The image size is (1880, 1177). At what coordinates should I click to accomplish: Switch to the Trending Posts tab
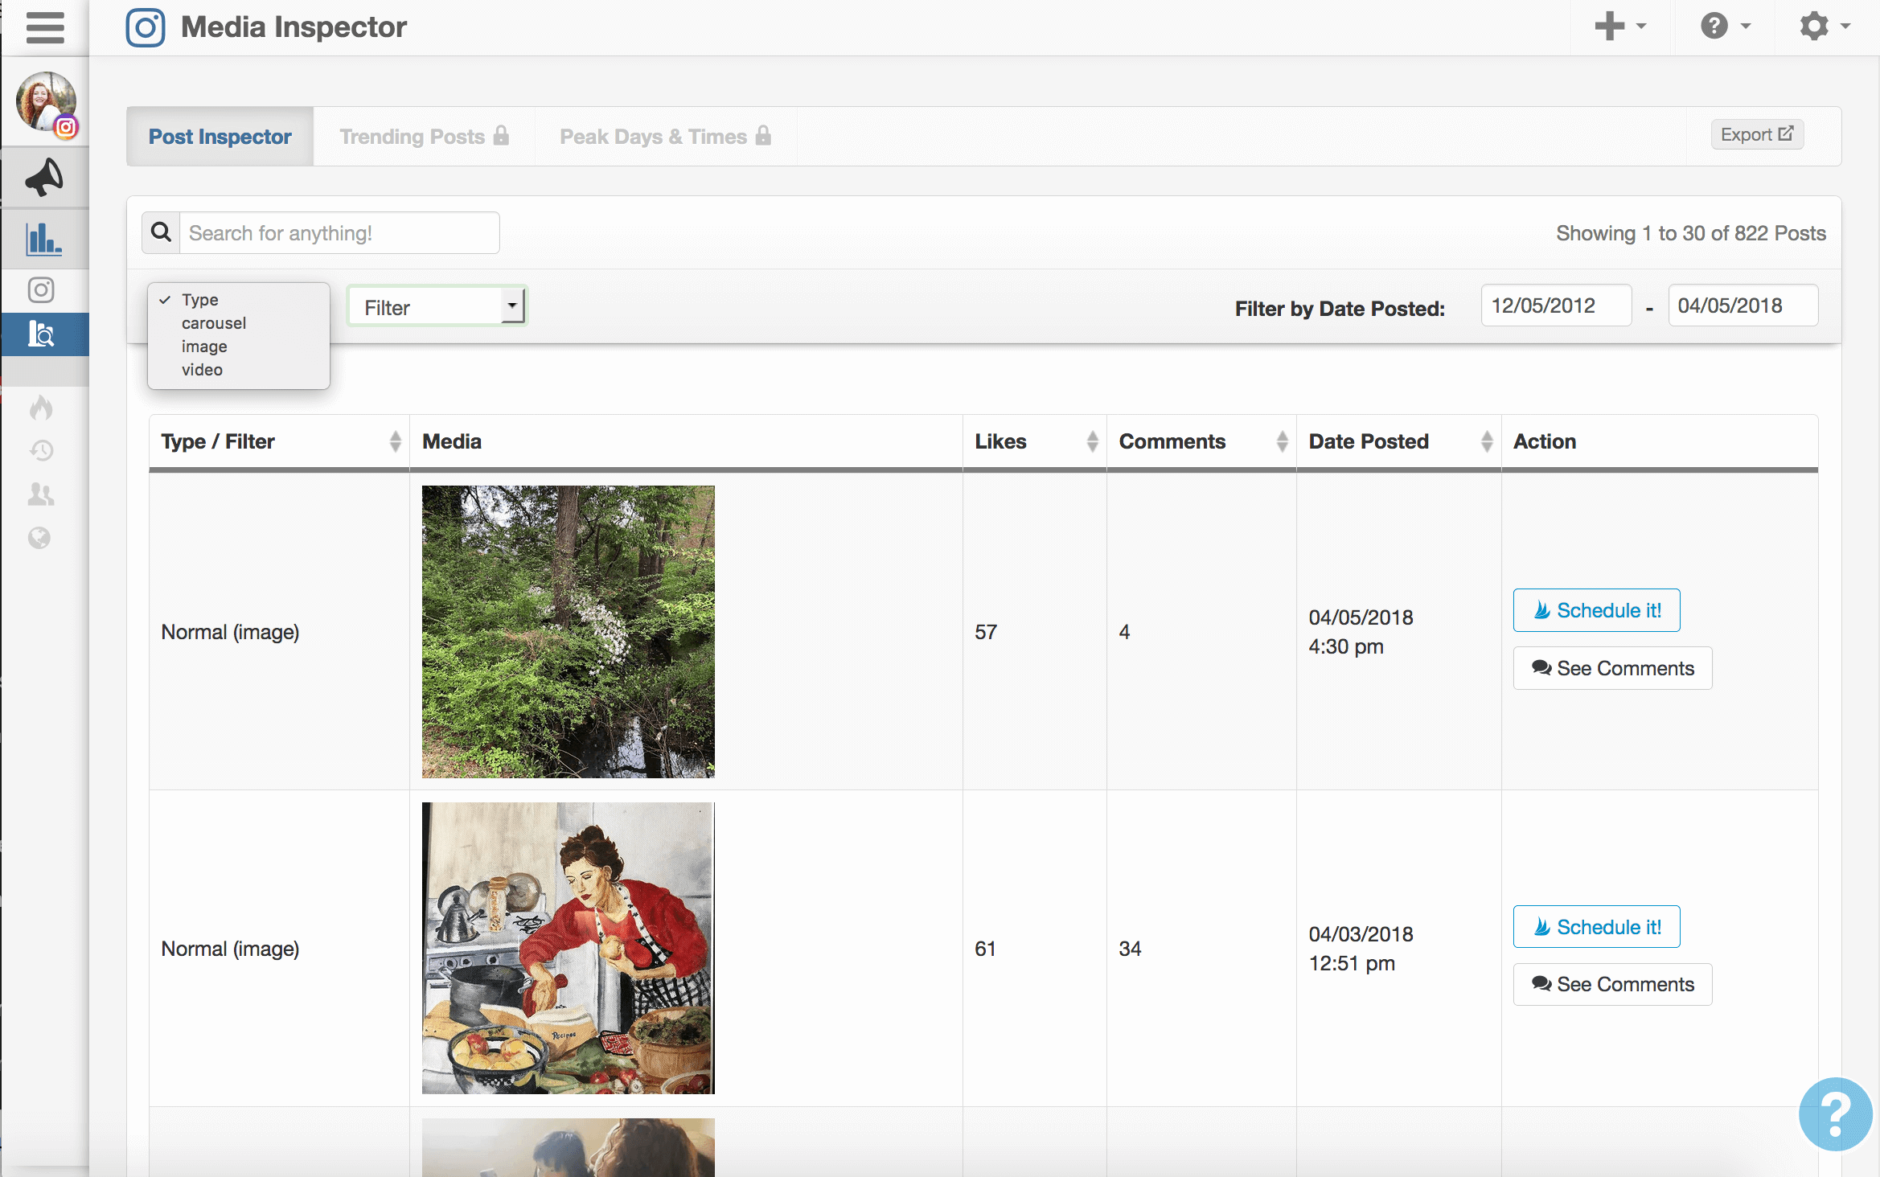pos(424,137)
